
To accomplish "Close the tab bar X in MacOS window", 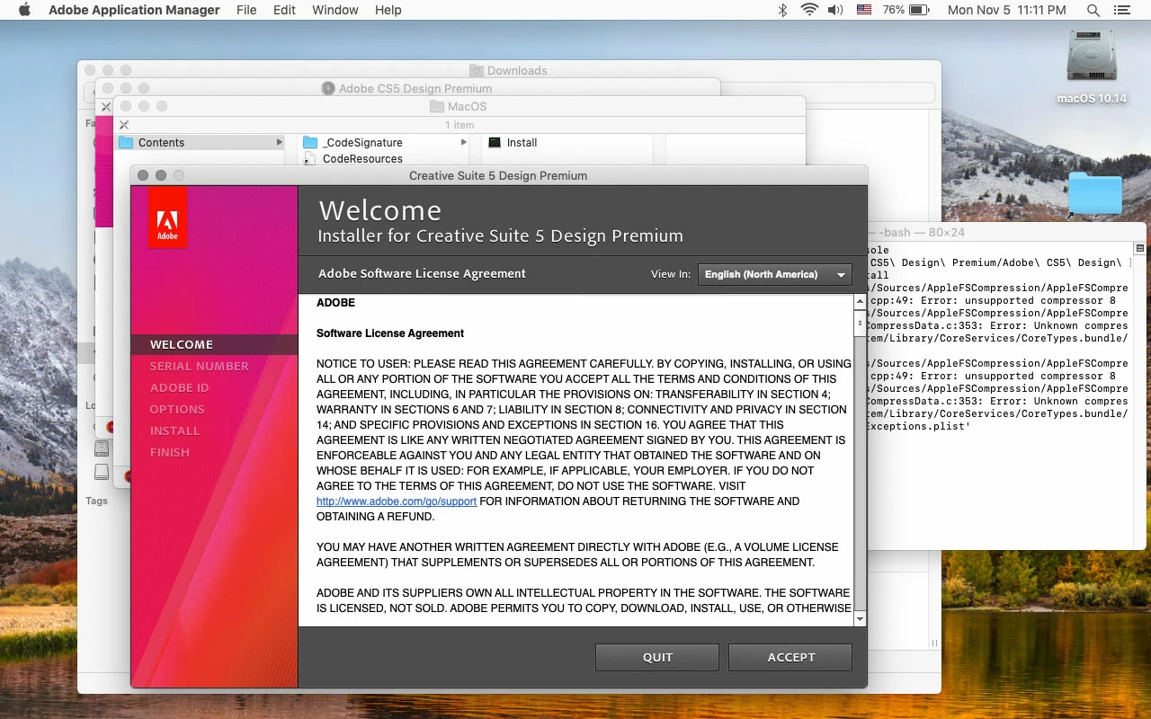I will coord(124,125).
